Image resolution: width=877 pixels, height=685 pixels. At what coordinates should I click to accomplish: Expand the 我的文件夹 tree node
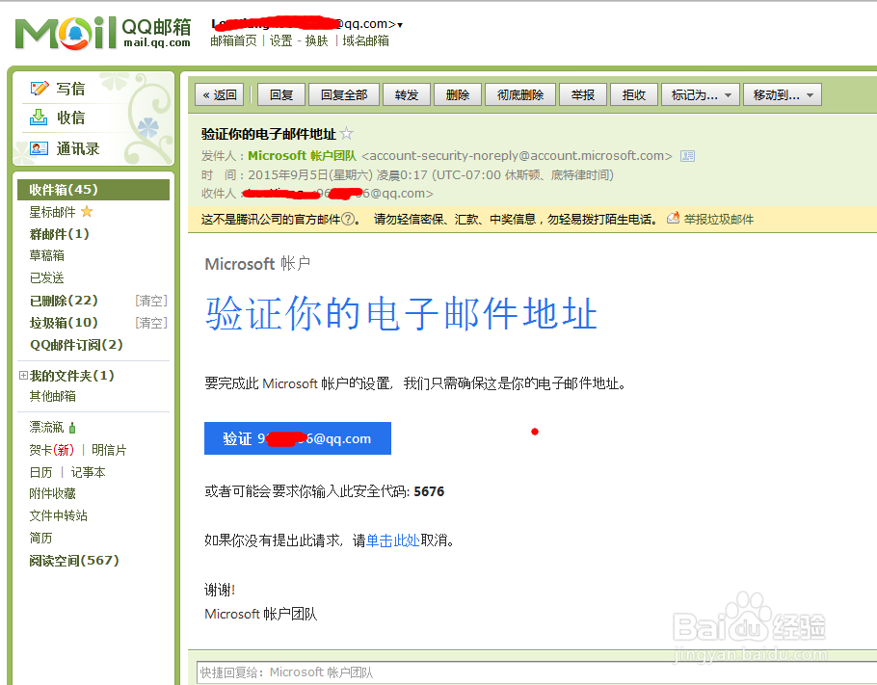pos(23,375)
